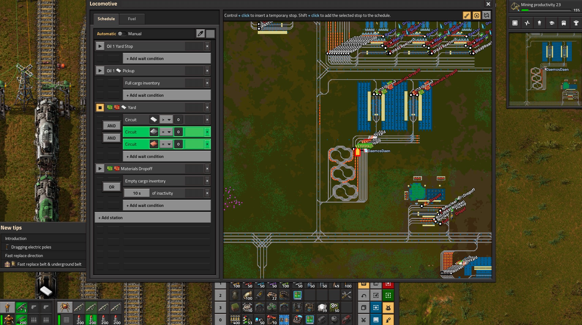Select the lamp item with count 39
Viewport: 582px width, 325px height.
[322, 307]
